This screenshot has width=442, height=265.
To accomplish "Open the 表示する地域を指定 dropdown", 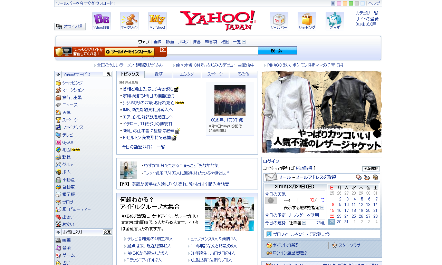I will [x=323, y=208].
